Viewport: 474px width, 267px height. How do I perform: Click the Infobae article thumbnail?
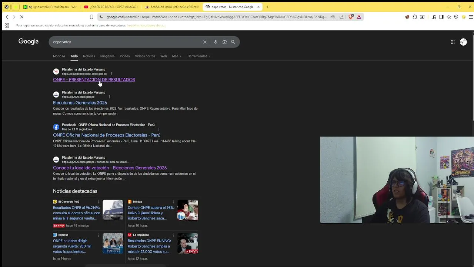coord(188,210)
